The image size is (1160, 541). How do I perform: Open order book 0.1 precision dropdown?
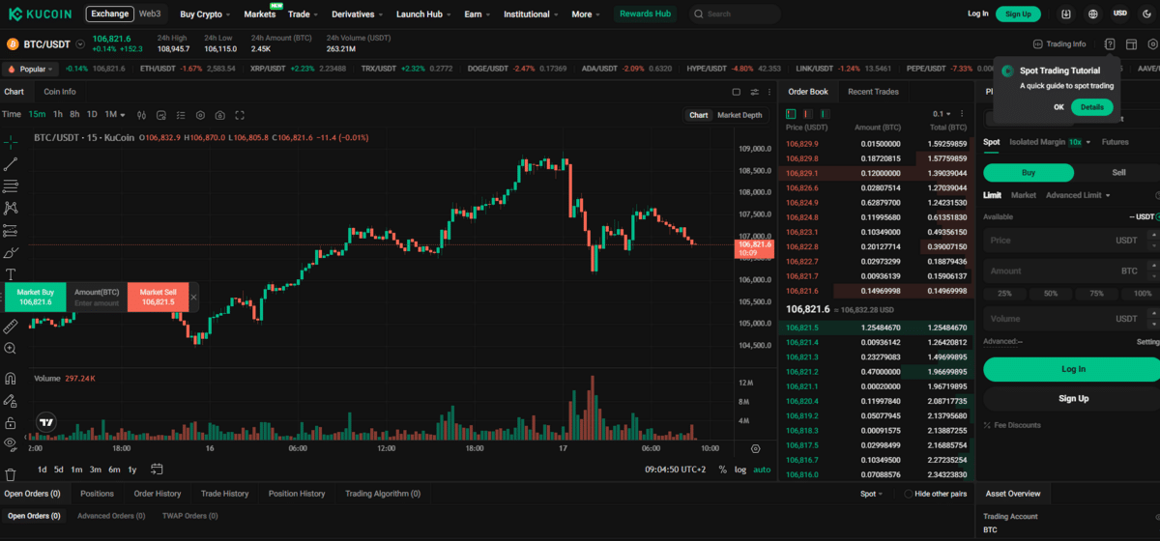pyautogui.click(x=942, y=114)
